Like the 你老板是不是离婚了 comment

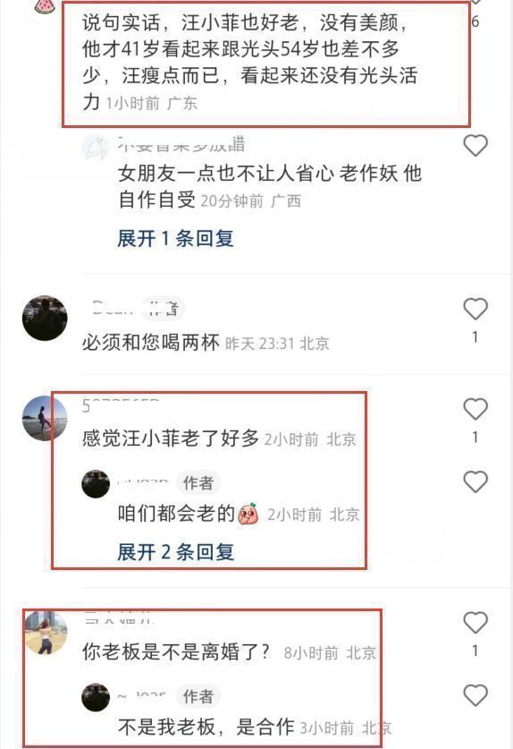tap(475, 623)
